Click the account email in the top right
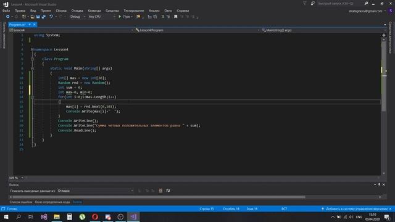The width and height of the screenshot is (395, 222). click(365, 11)
